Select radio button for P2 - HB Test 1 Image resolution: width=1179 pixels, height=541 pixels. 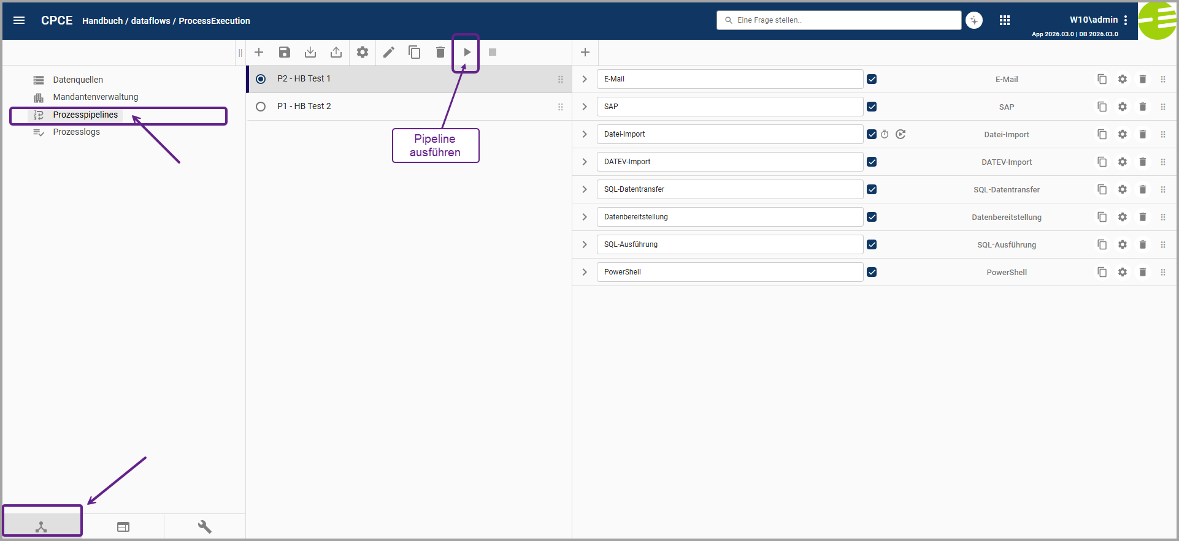(261, 79)
